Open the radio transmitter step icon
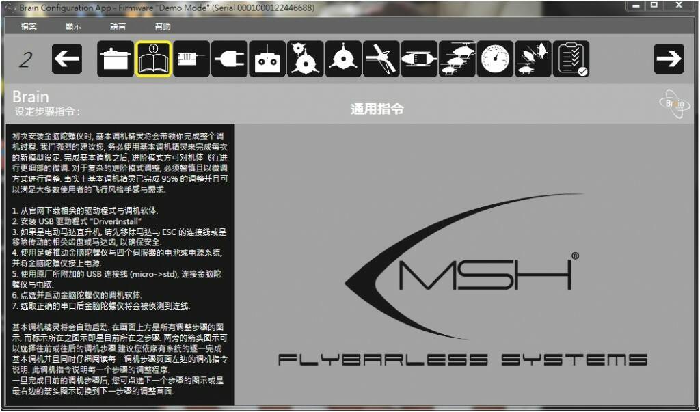 coord(267,59)
